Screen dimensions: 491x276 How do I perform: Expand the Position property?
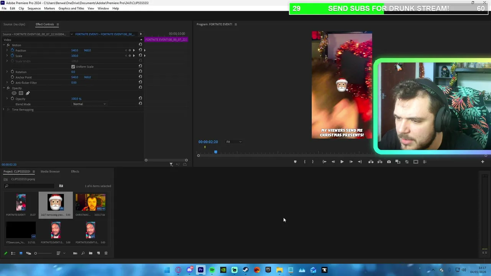(x=7, y=50)
